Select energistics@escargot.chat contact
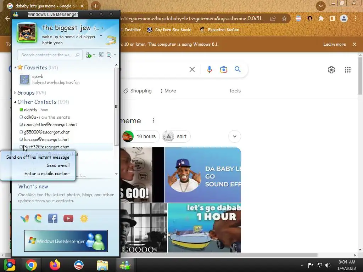Screen dimensions: 363x272 tap(63, 124)
